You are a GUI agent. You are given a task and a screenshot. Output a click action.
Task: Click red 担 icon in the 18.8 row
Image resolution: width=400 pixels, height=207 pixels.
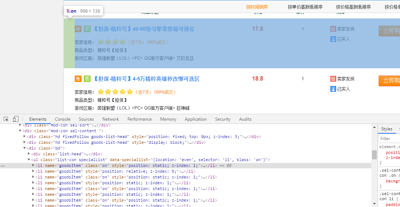coord(333,79)
